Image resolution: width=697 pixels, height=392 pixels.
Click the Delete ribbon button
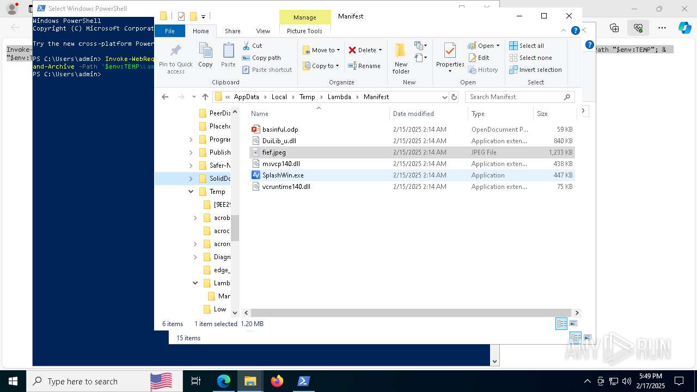[x=365, y=50]
